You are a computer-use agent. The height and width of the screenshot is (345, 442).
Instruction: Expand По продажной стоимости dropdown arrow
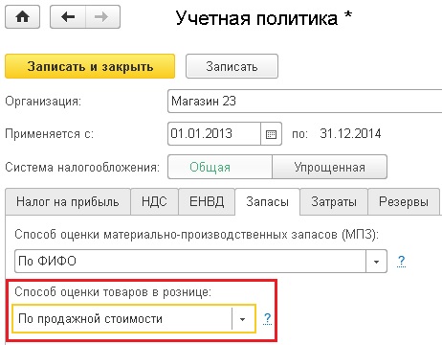(243, 319)
